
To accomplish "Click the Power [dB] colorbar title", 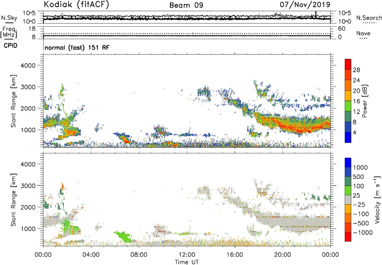I will [364, 101].
